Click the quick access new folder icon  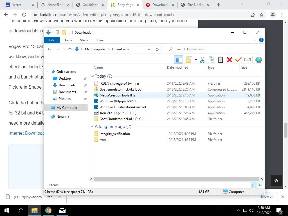(x=64, y=33)
